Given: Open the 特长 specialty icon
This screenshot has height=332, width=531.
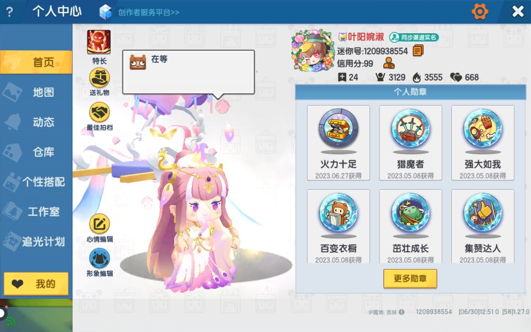Looking at the screenshot, I should 99,42.
